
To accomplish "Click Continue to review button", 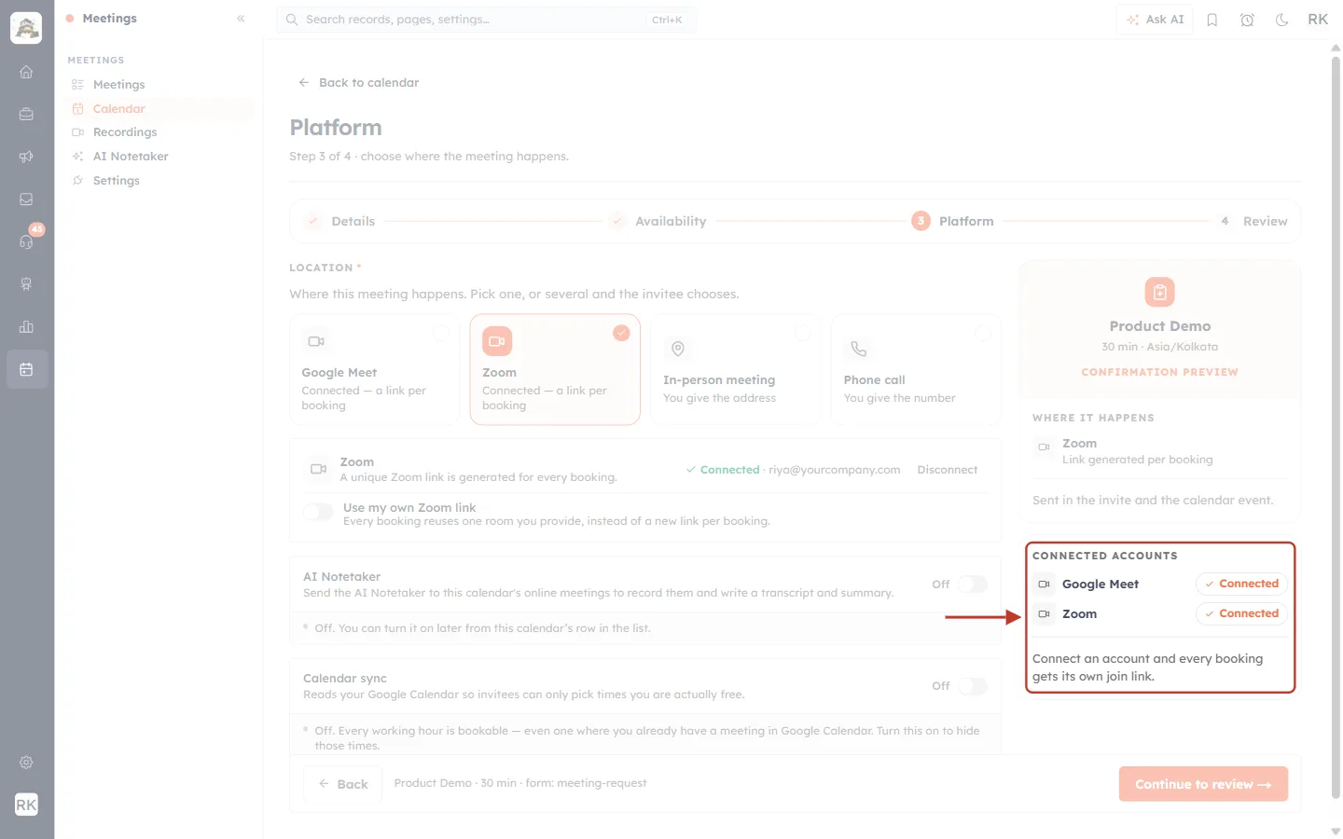I will 1203,784.
